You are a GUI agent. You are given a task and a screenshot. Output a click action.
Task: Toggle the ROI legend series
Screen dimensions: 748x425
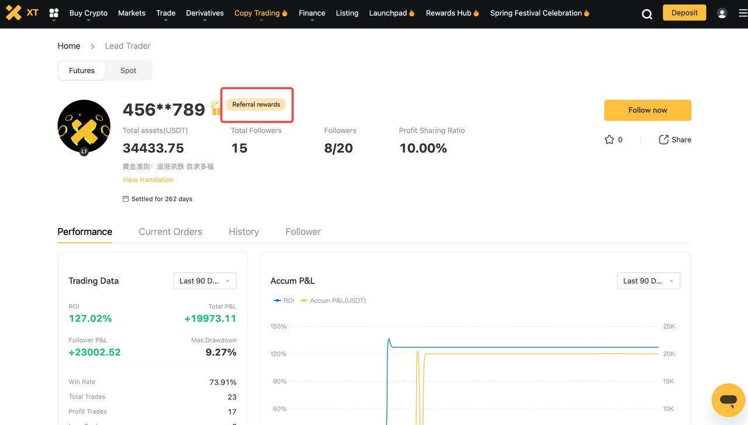pos(284,300)
